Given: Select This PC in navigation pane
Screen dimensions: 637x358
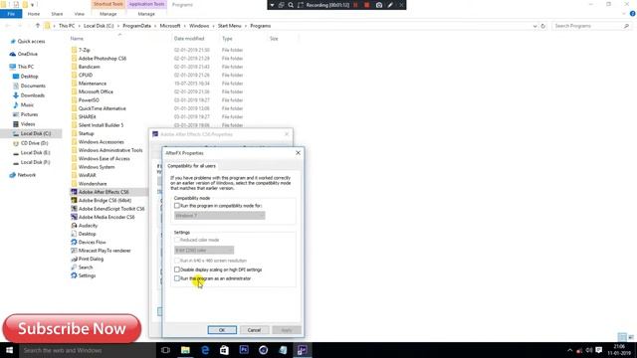Looking at the screenshot, I should pos(26,67).
